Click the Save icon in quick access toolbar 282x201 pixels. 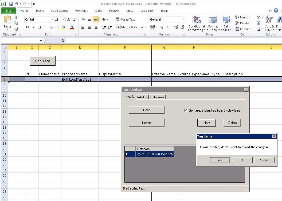(11, 4)
